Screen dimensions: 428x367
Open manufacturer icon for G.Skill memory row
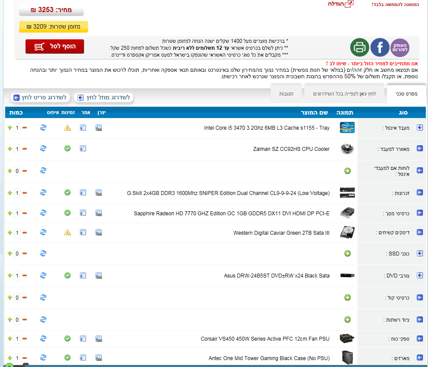point(99,192)
